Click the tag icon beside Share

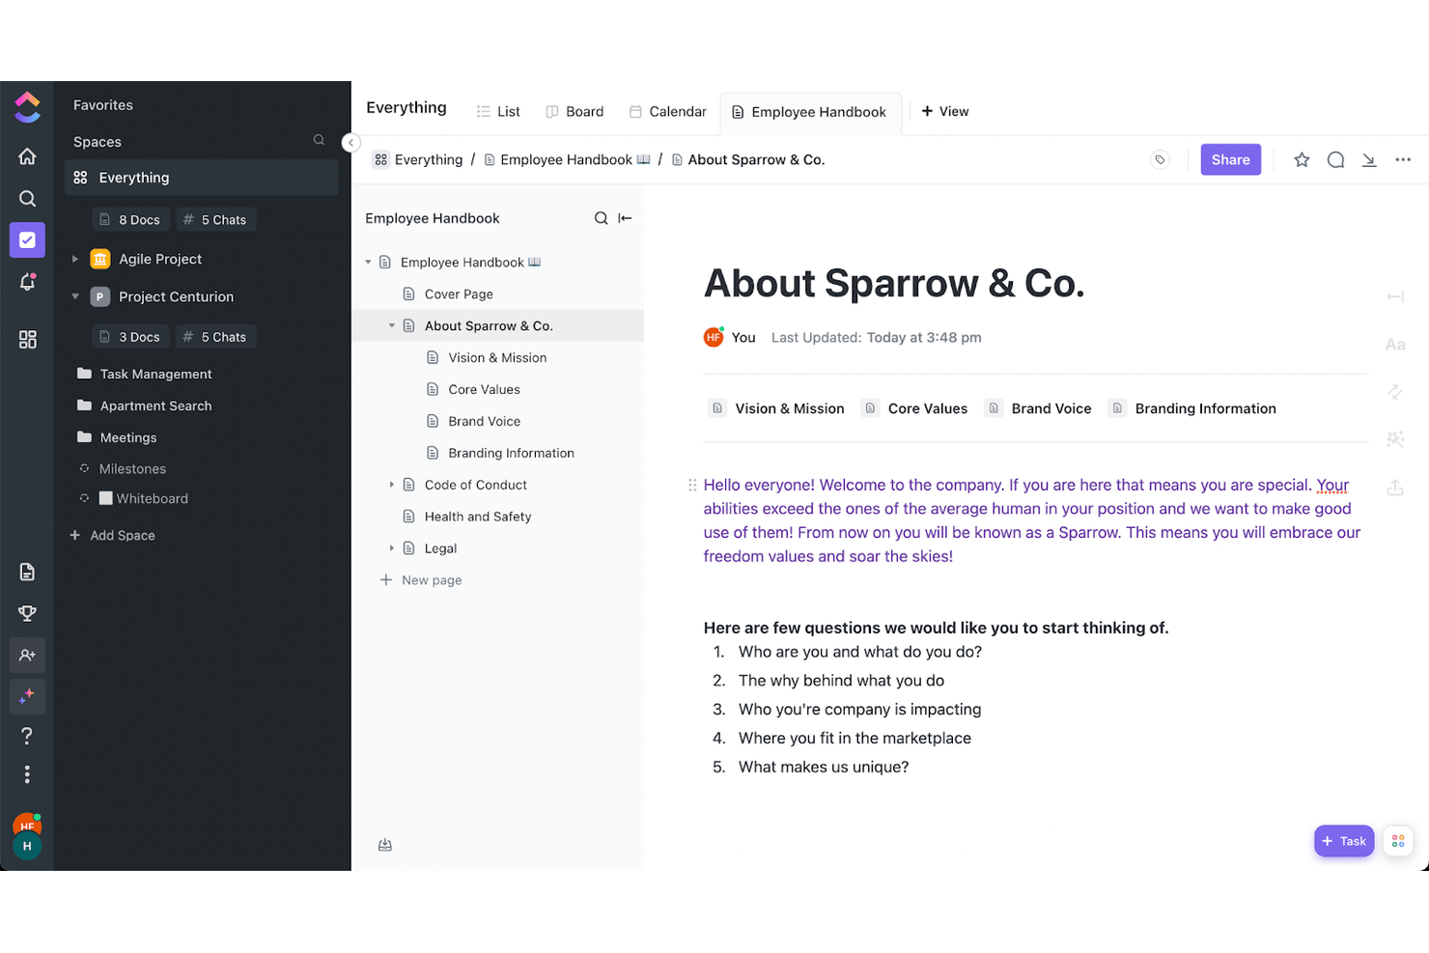click(x=1160, y=160)
